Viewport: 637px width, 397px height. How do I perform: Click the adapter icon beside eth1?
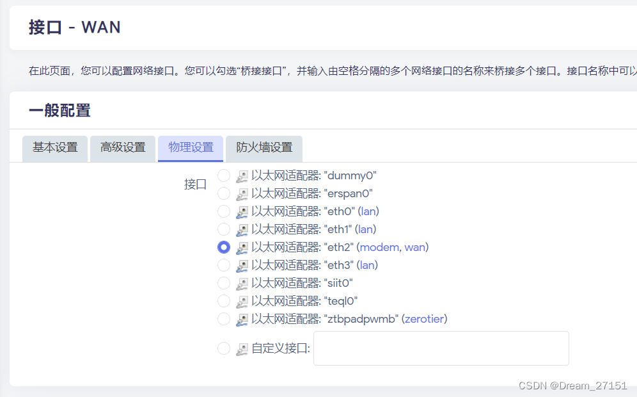point(242,231)
